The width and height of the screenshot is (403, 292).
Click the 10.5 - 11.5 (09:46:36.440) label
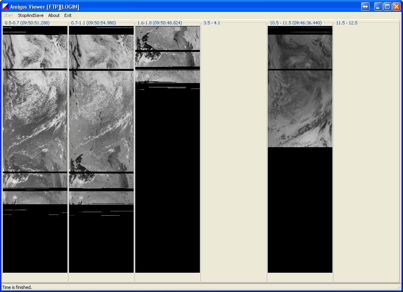(296, 23)
